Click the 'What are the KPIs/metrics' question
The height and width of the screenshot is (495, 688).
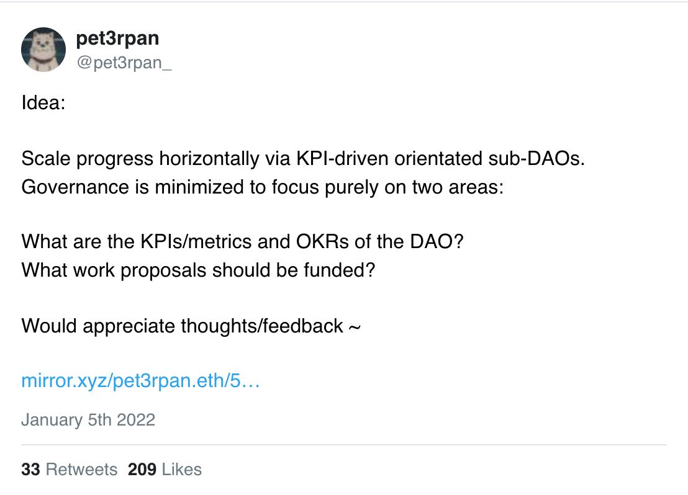tap(186, 242)
